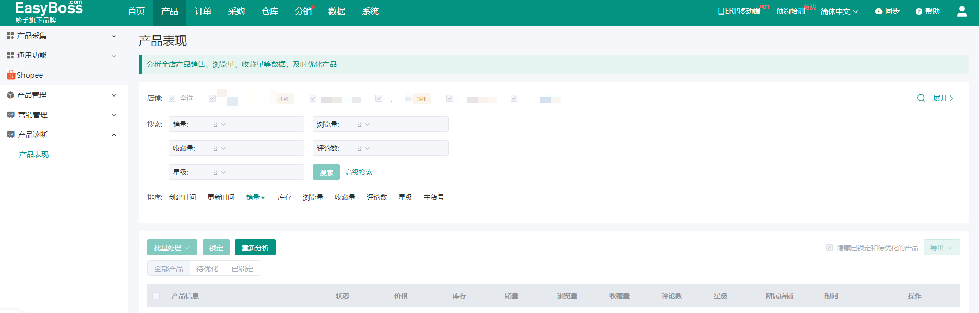The image size is (979, 313).
Task: Open the 高级搜索 link
Action: [x=359, y=172]
